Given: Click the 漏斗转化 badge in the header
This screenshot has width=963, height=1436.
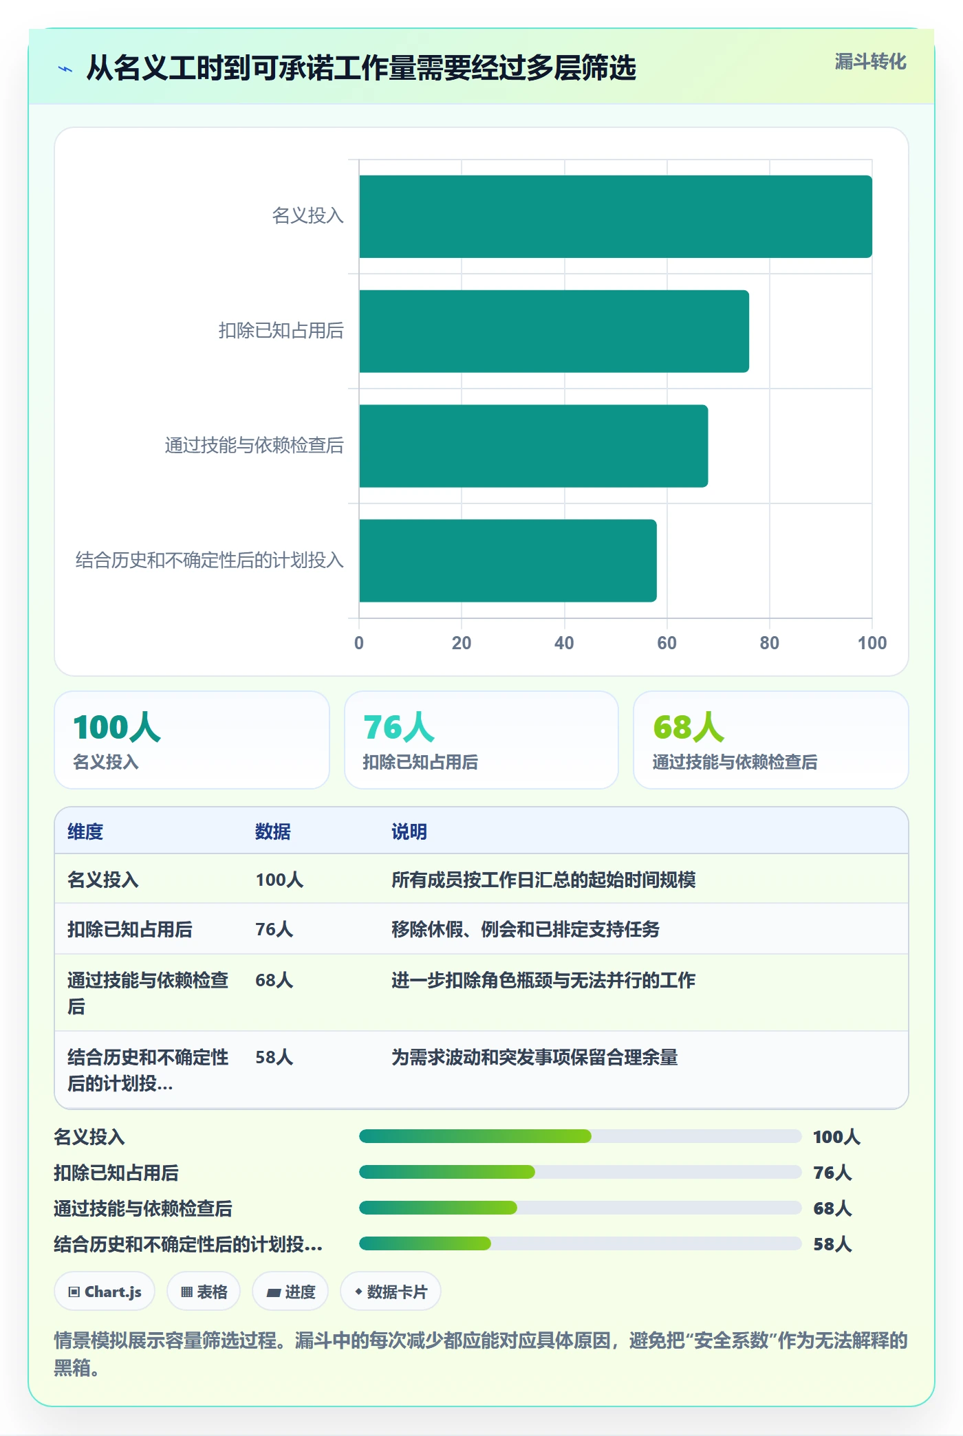Looking at the screenshot, I should point(870,62).
